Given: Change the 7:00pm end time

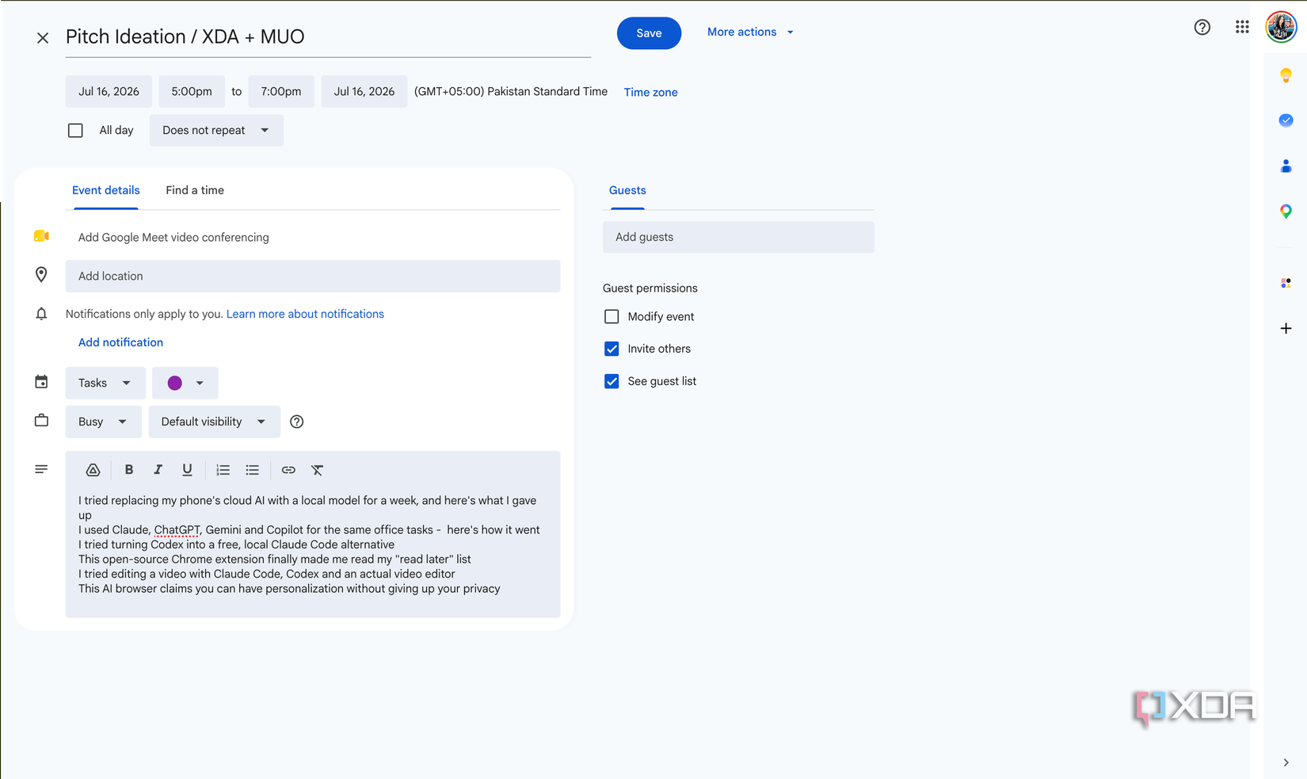Looking at the screenshot, I should pos(281,91).
